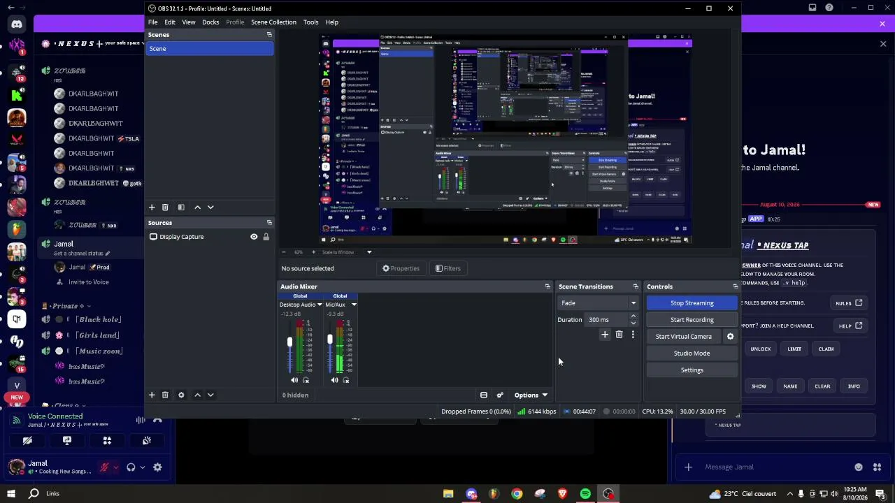Toggle Display Capture visibility eye
The image size is (895, 503).
254,237
